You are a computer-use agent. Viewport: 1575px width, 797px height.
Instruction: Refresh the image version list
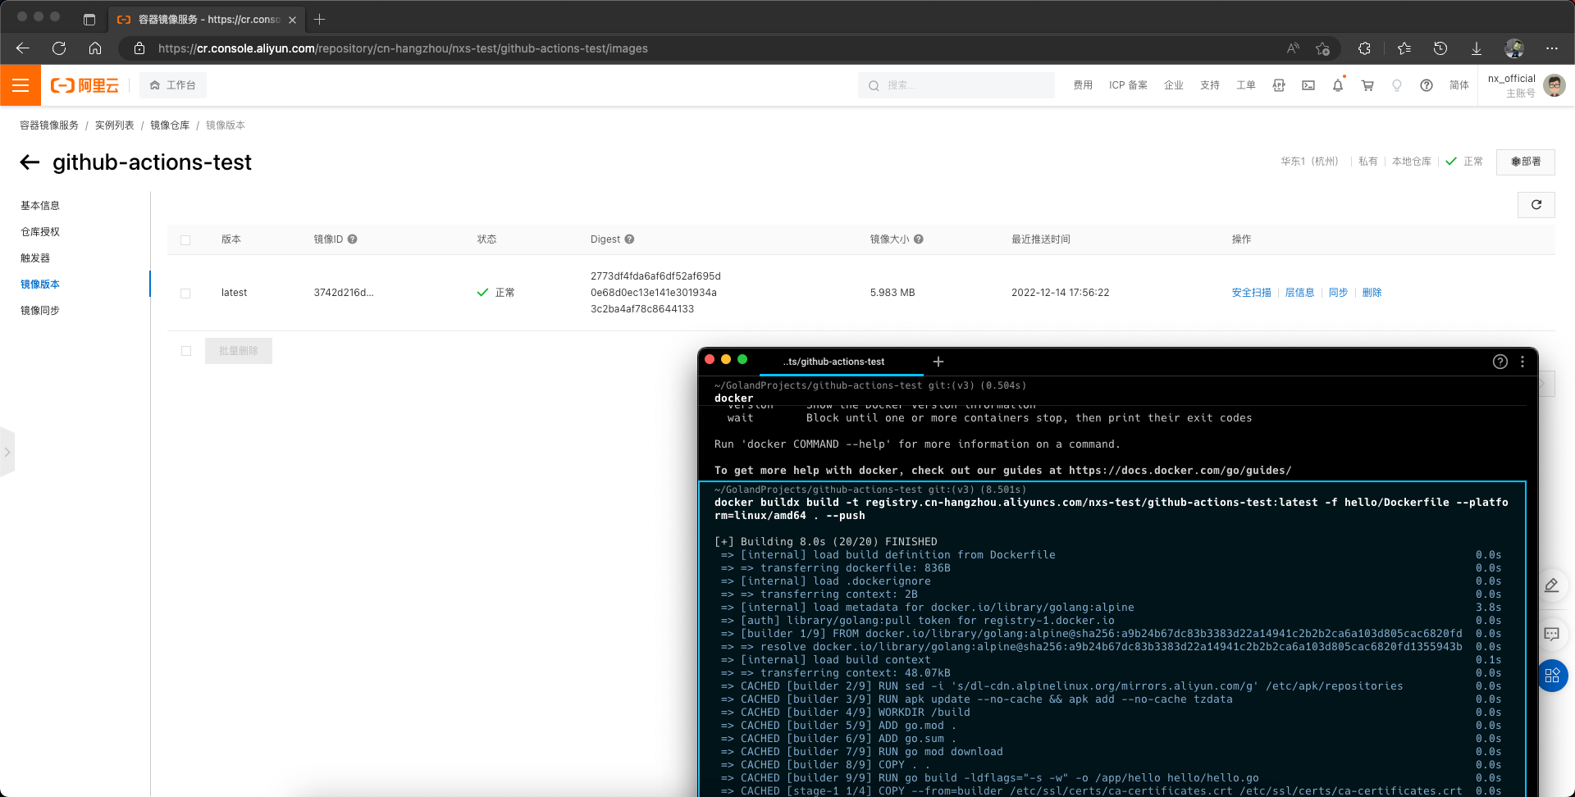[x=1536, y=205]
